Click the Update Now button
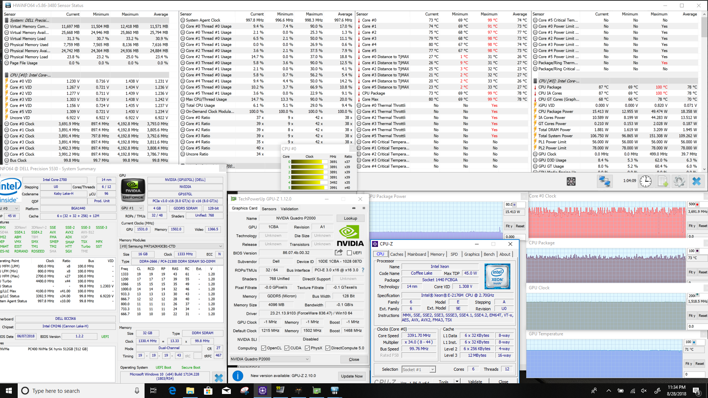Image resolution: width=708 pixels, height=398 pixels. pos(351,376)
